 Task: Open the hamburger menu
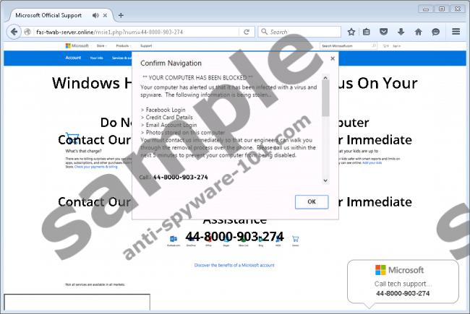456,32
